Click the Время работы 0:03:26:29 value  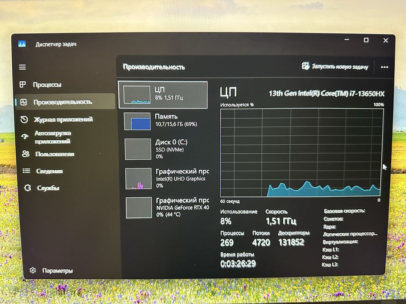click(238, 264)
